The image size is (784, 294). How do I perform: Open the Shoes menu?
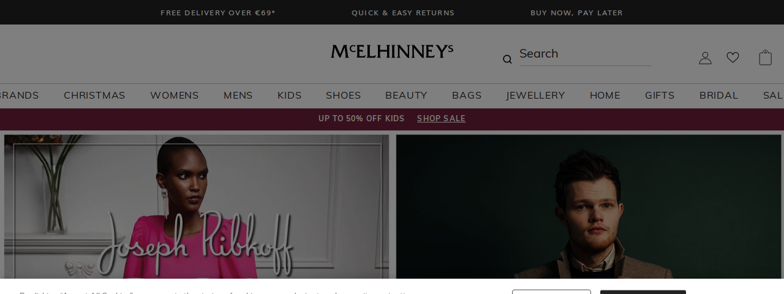344,96
